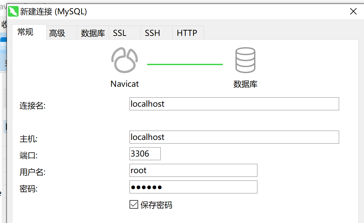This screenshot has width=364, height=223.
Task: Click the Navicat label under the logo
Action: (x=125, y=84)
